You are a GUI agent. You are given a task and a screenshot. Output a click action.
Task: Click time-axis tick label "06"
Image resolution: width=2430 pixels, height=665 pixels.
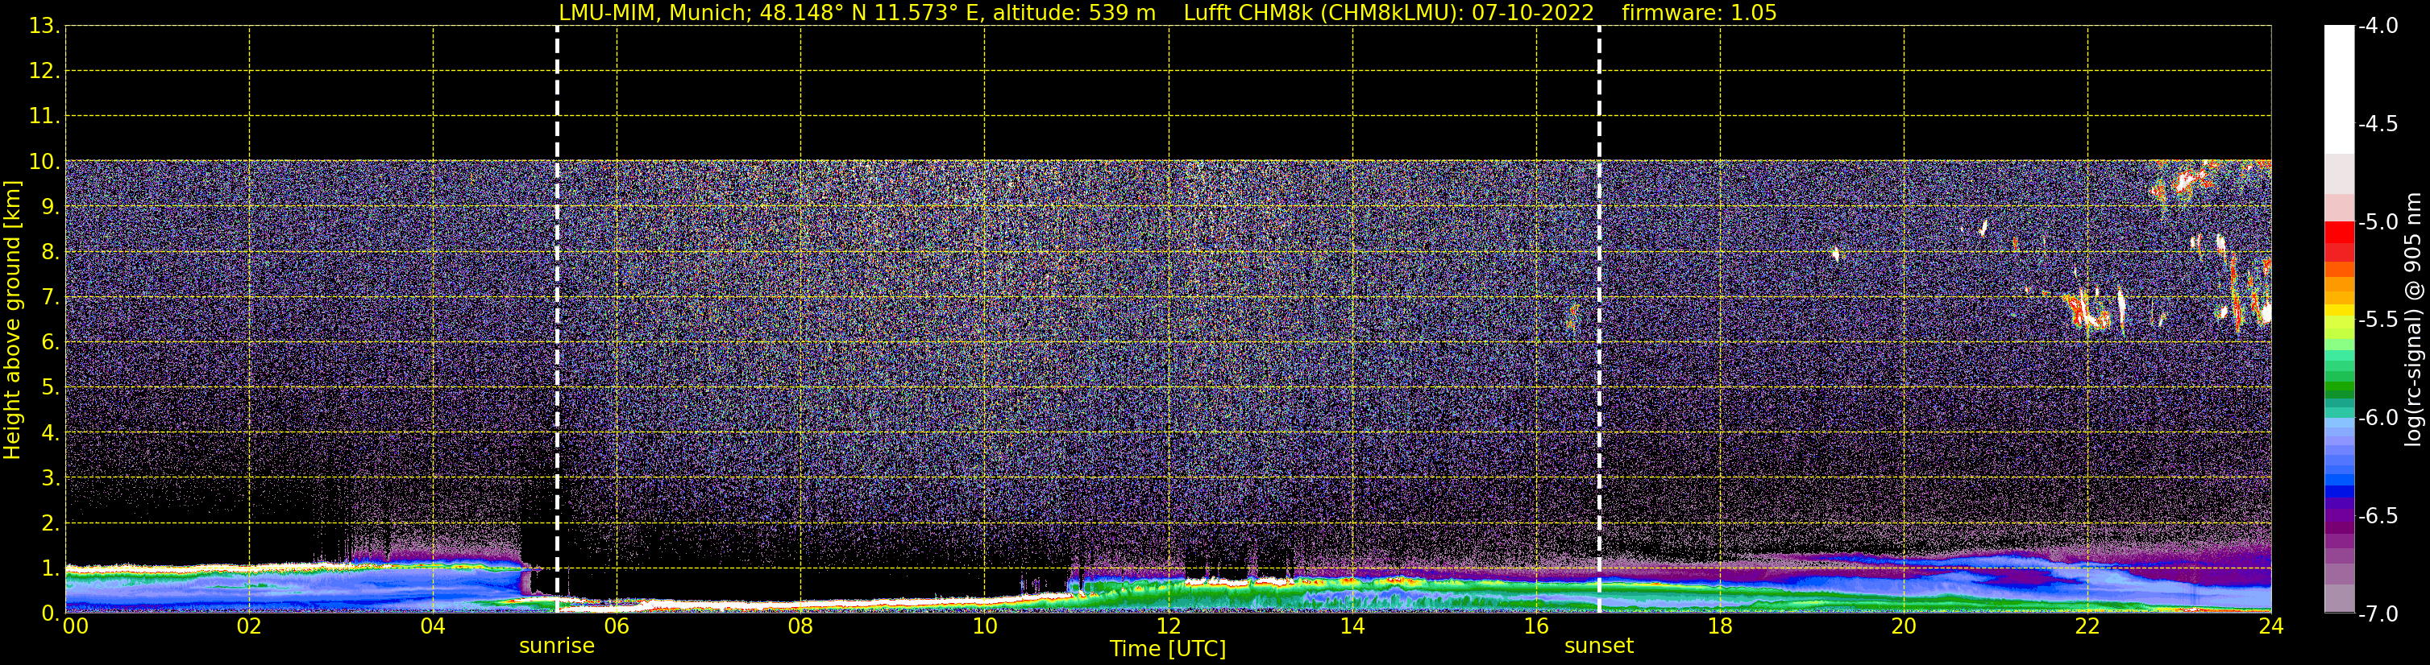pos(617,627)
